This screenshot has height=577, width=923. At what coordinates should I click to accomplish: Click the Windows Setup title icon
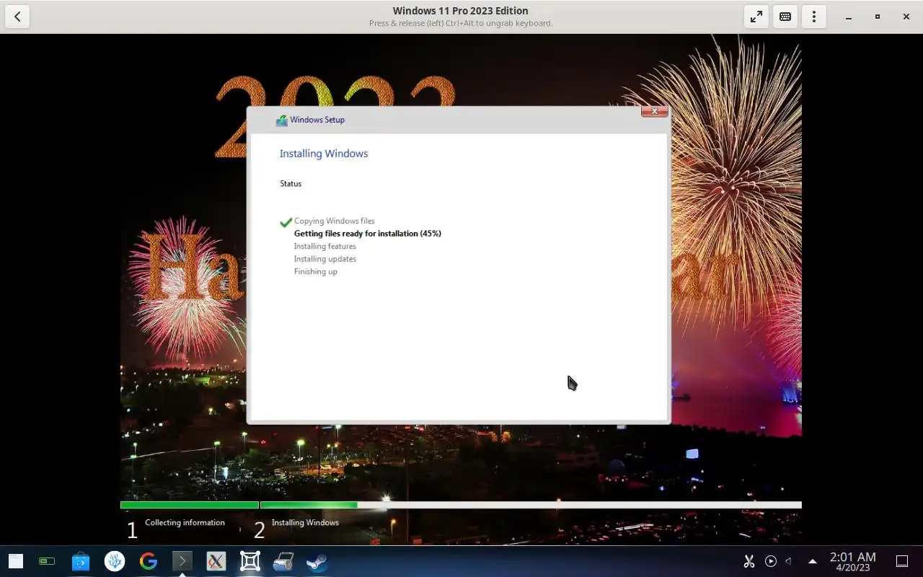(x=281, y=120)
